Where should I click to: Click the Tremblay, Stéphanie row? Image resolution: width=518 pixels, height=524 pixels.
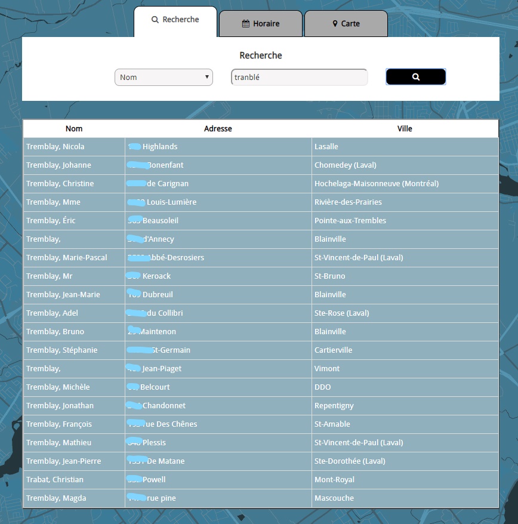tap(61, 350)
